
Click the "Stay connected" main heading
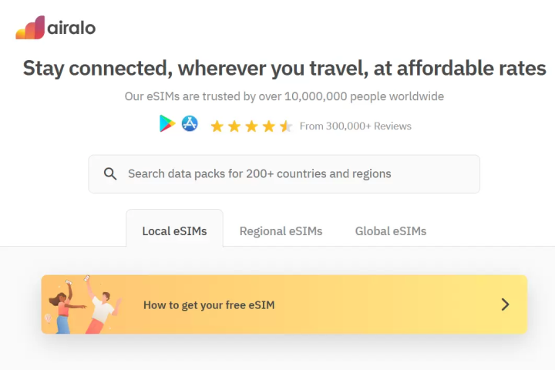click(284, 68)
